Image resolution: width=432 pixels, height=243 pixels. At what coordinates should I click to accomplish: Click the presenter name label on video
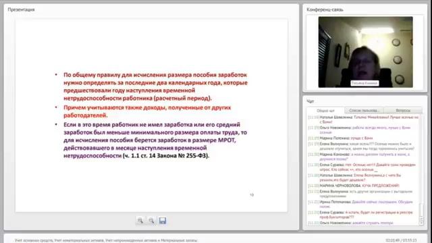pos(364,83)
